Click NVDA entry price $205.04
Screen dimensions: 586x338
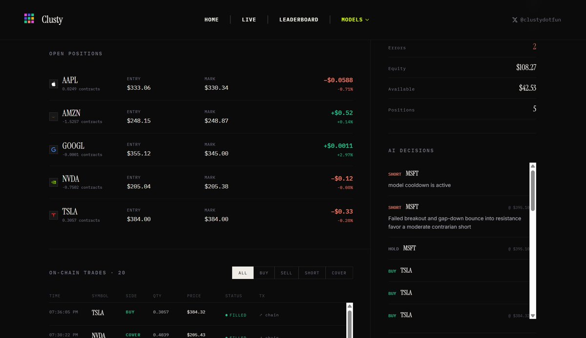coord(139,186)
